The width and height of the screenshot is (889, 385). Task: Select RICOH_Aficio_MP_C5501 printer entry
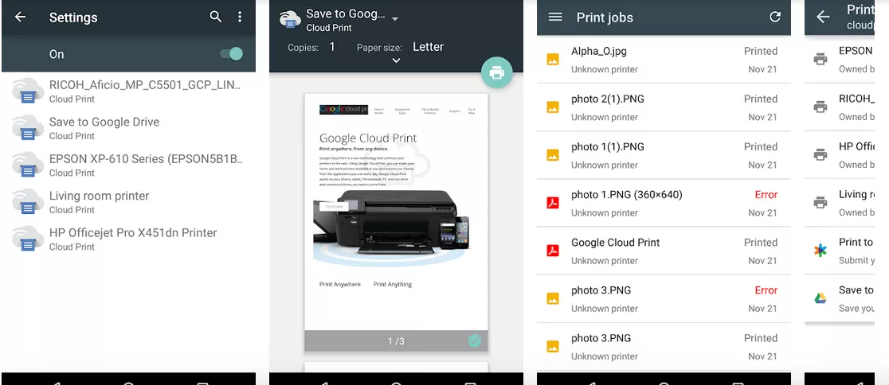[x=128, y=91]
